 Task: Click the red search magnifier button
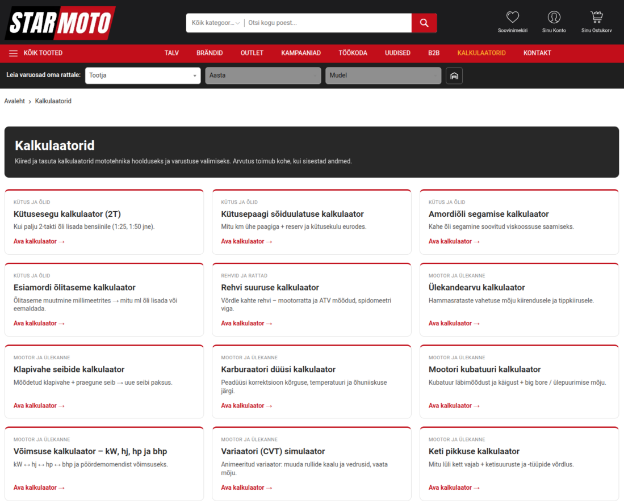pos(424,23)
